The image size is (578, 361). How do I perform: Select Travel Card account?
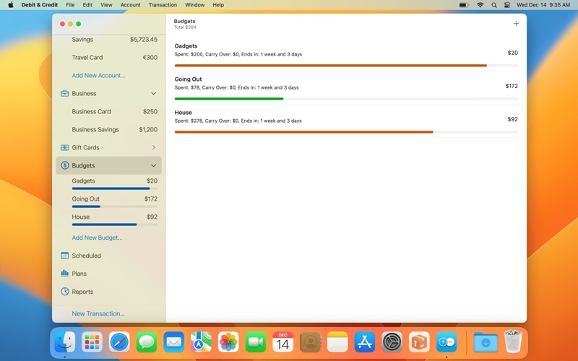109,58
